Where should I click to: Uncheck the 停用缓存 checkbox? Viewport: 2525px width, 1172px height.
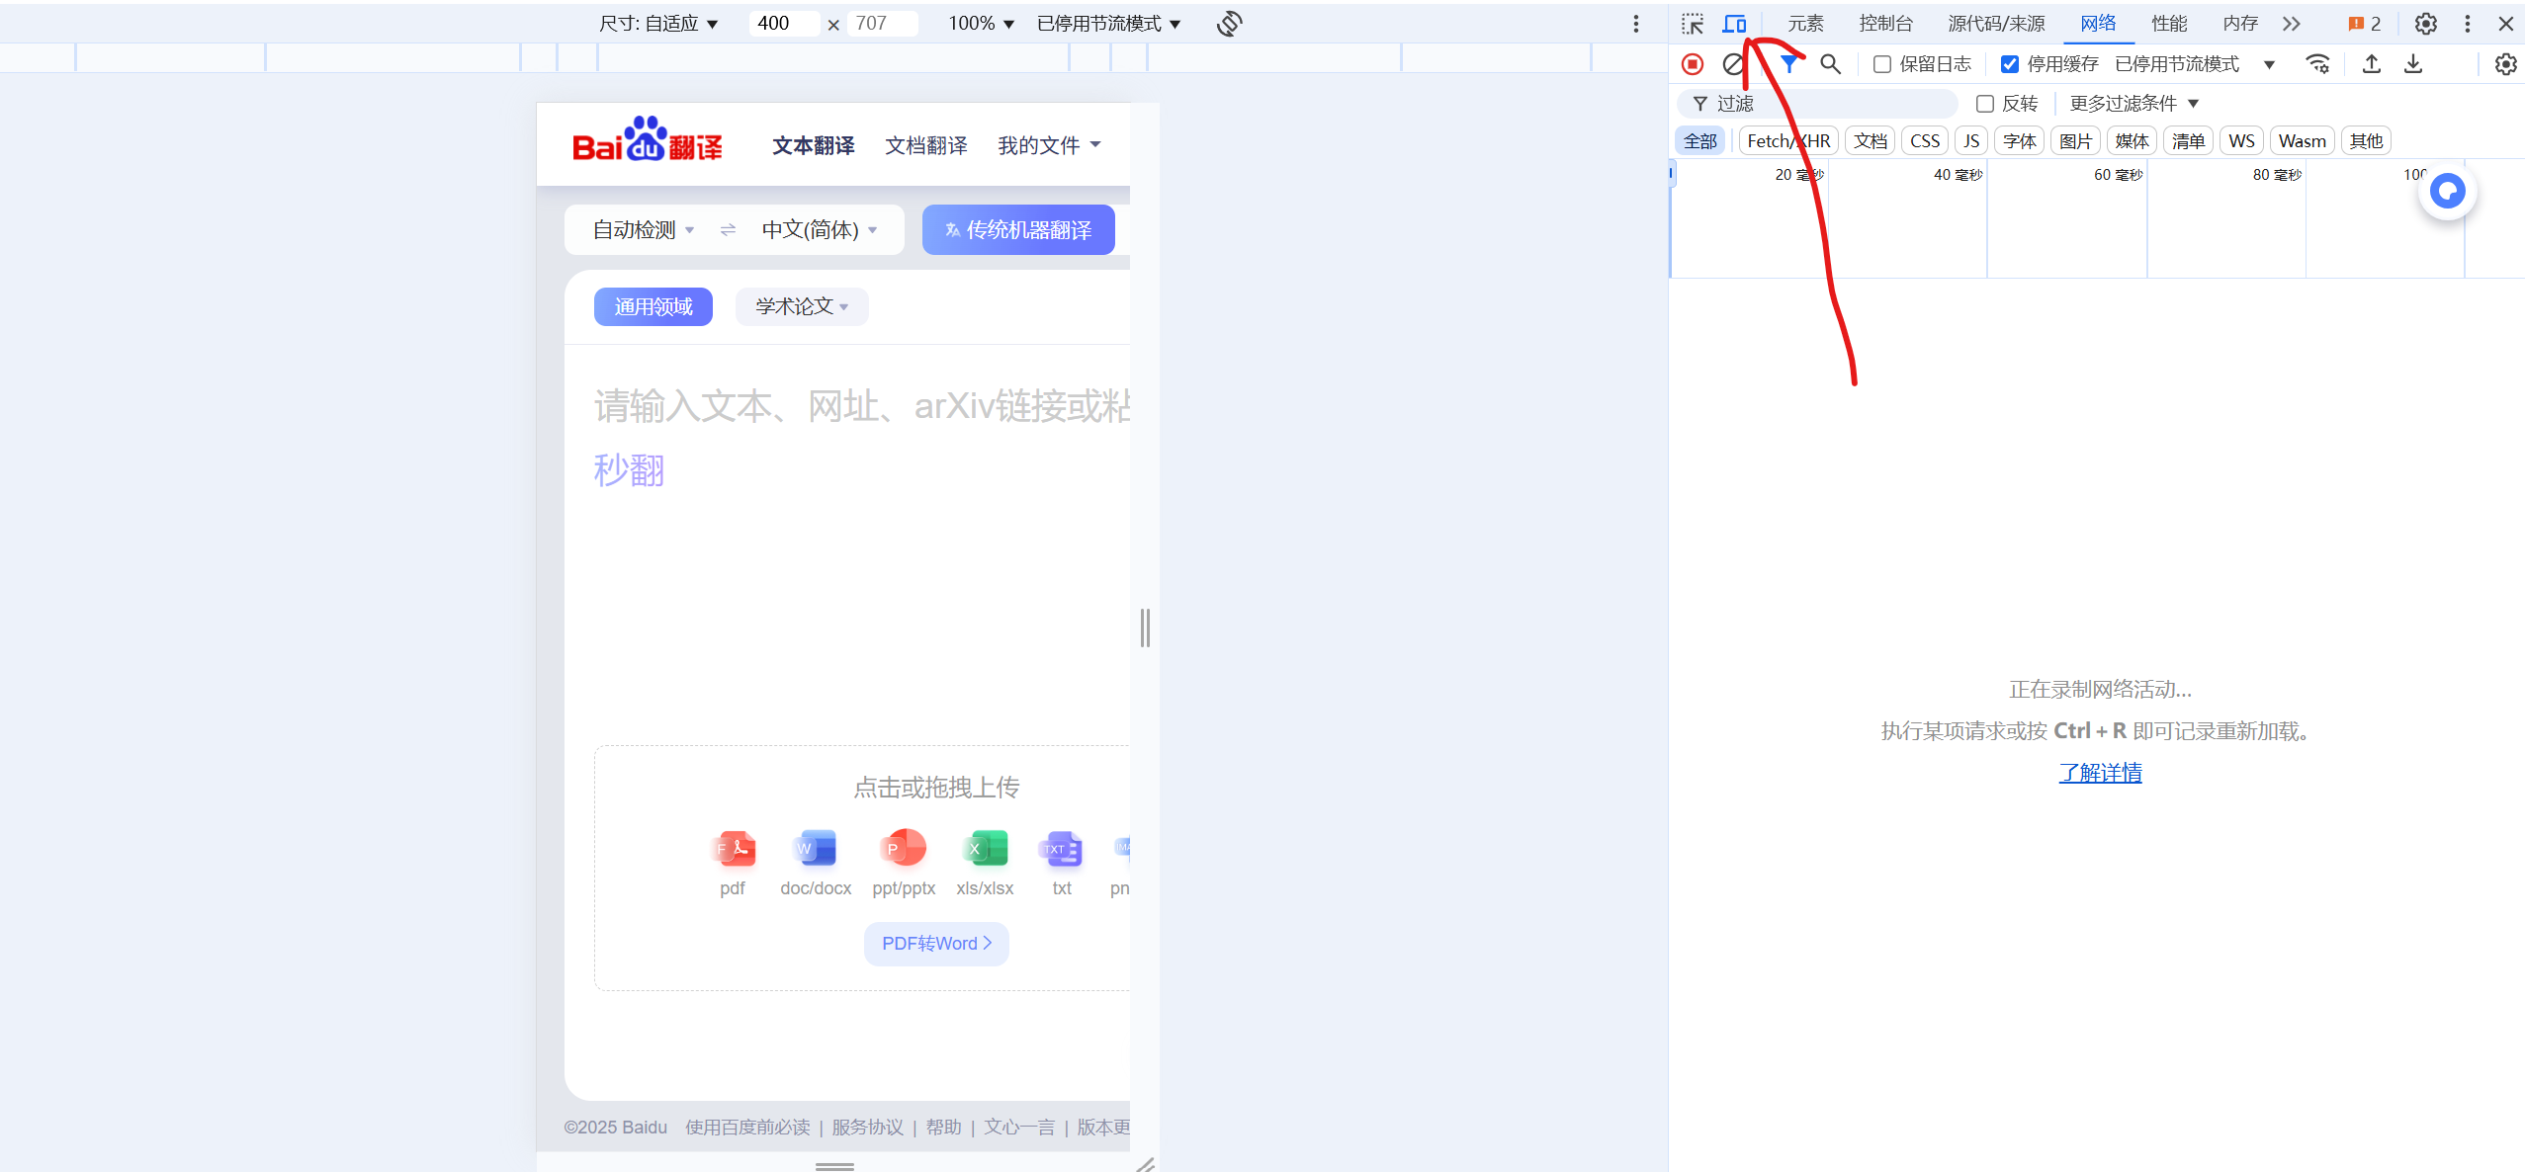click(2010, 64)
